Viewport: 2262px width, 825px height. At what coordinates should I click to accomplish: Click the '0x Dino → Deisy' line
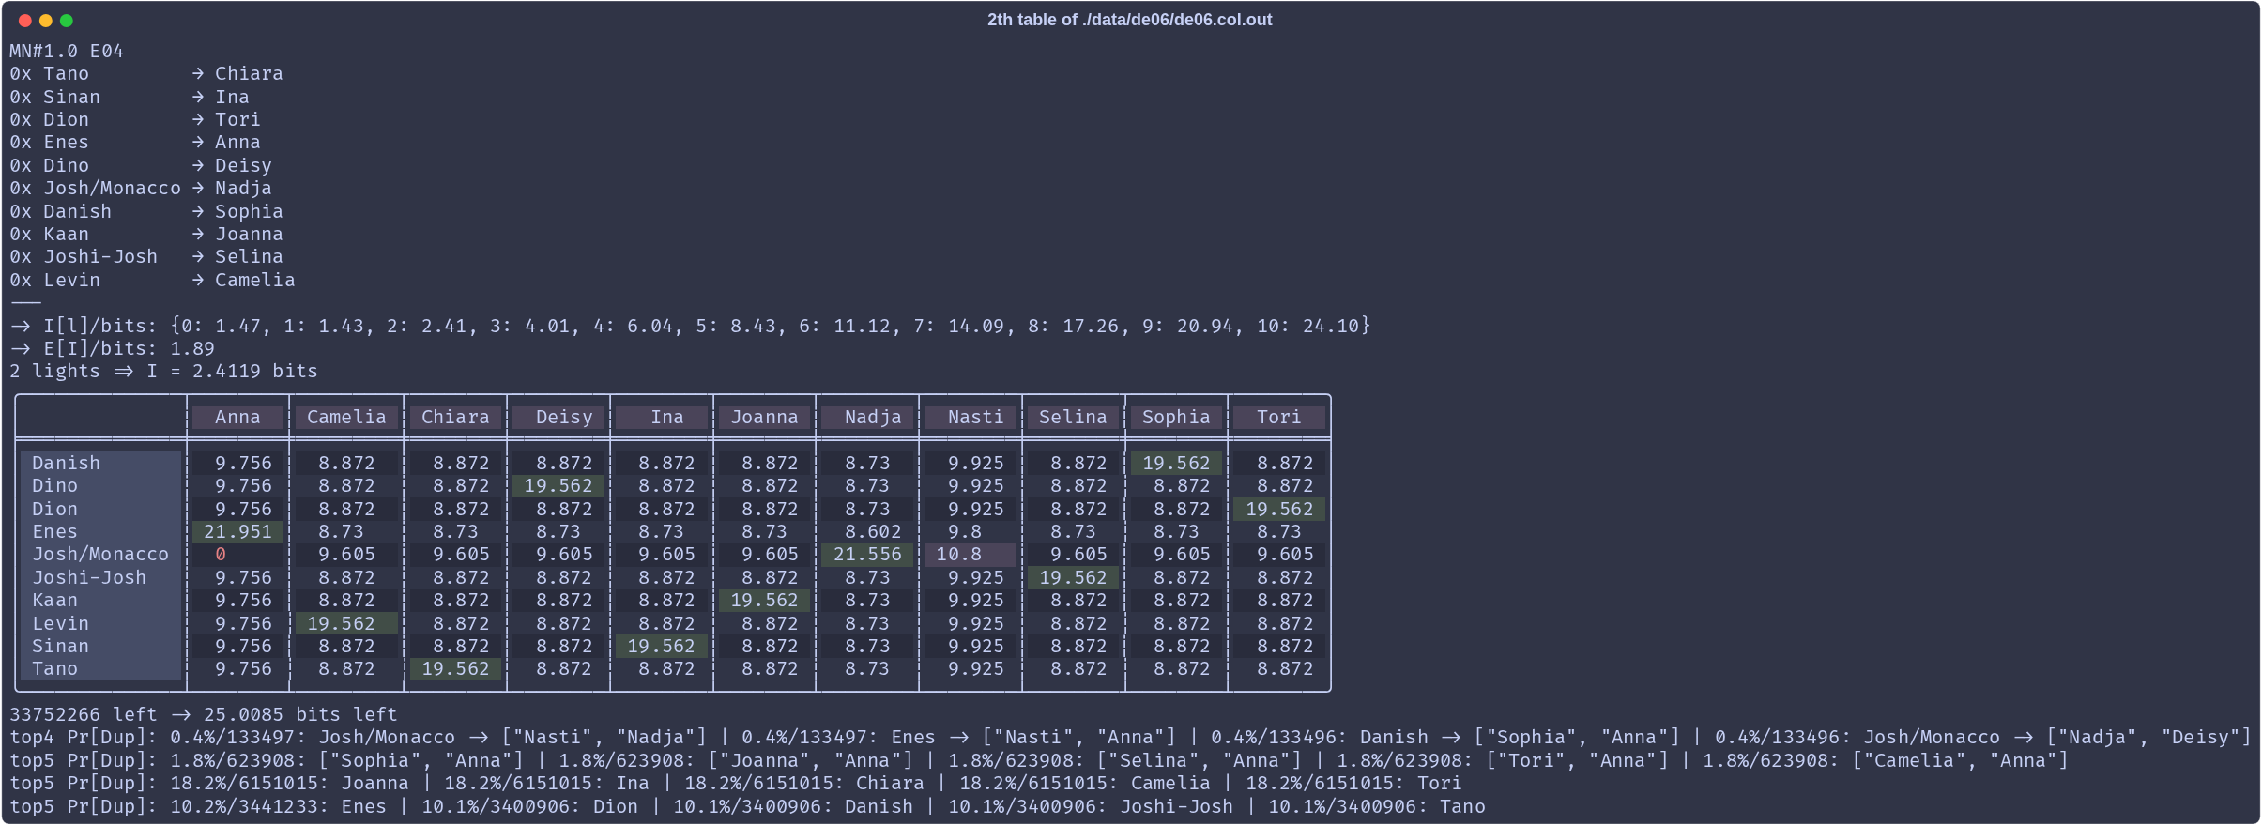point(141,165)
